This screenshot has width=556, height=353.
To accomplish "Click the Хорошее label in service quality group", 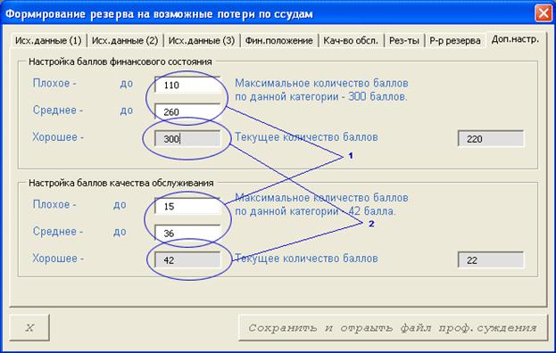I will 58,259.
